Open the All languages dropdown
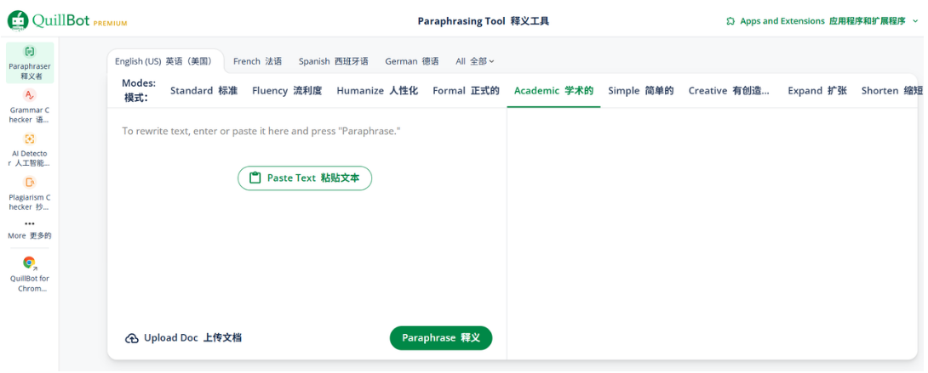The width and height of the screenshot is (928, 373). pos(475,61)
